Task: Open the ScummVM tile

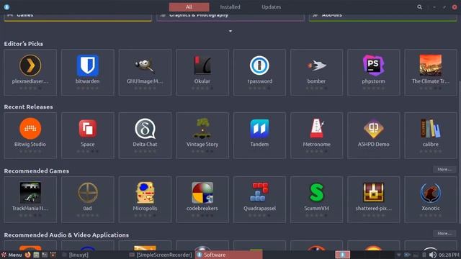Action: pyautogui.click(x=317, y=199)
